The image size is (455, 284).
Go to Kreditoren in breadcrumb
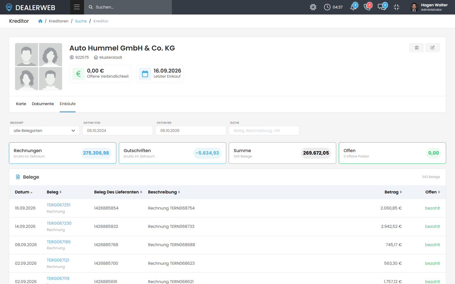tap(59, 21)
